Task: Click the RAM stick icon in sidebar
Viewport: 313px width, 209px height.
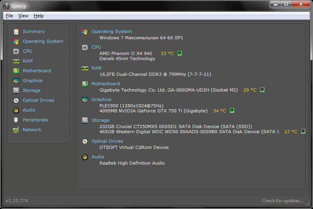Action: pos(16,61)
